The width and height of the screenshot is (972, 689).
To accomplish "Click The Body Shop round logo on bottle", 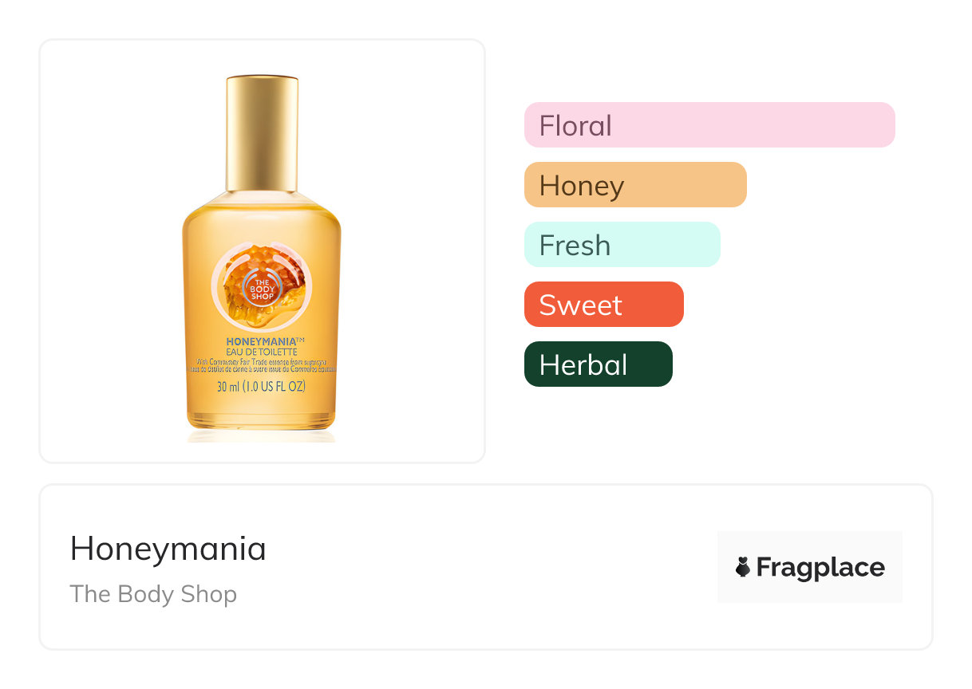I will coord(262,288).
